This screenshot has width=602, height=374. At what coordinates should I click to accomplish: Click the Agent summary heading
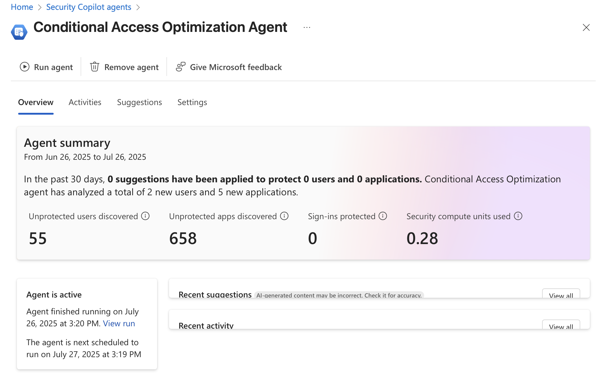67,143
